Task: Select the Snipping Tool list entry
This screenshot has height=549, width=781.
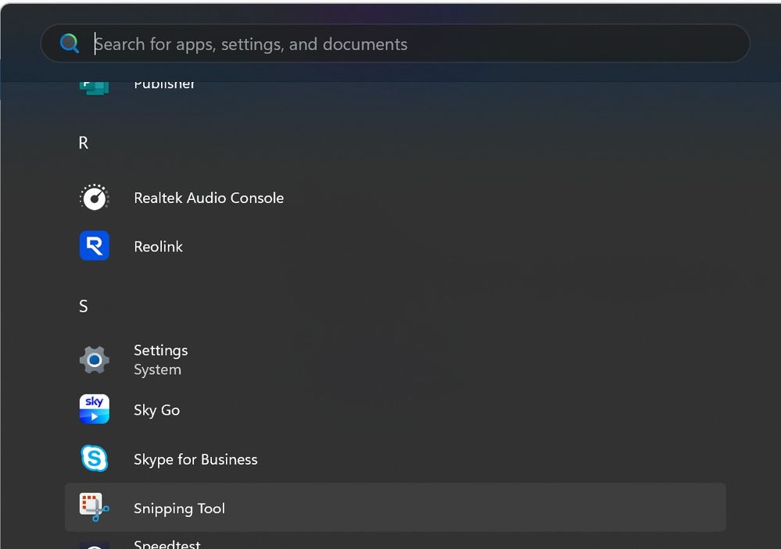Action: [x=179, y=508]
